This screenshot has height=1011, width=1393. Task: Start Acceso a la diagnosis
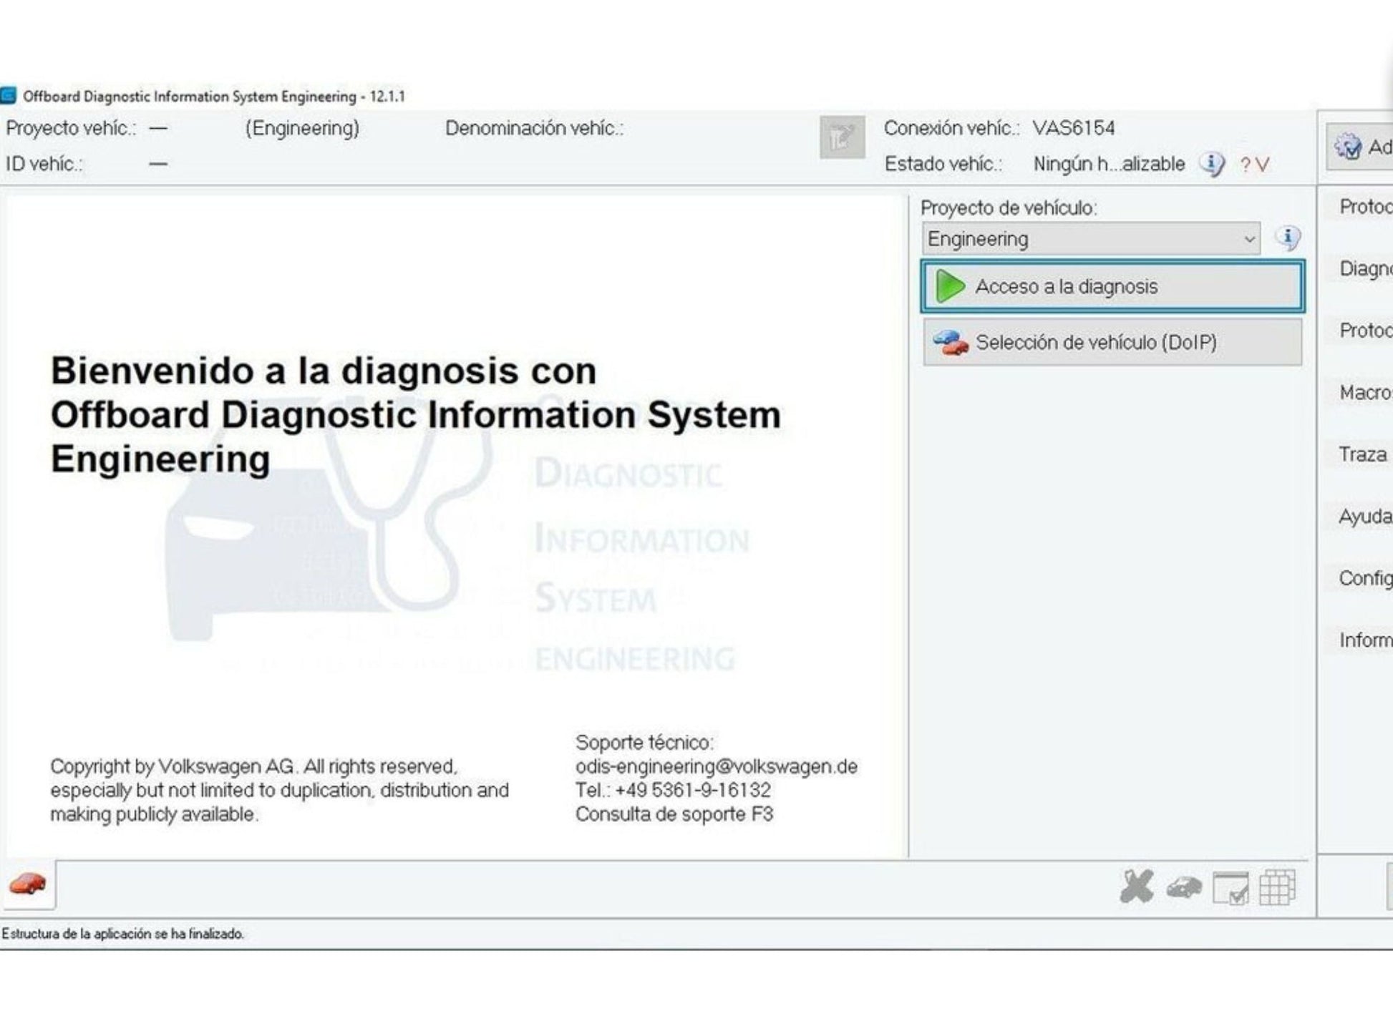point(1112,287)
